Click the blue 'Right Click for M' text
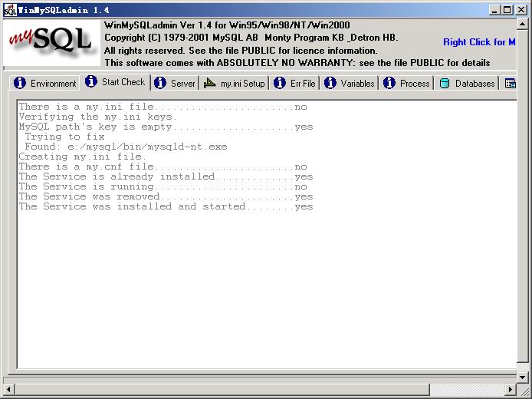The image size is (532, 399). [x=479, y=42]
